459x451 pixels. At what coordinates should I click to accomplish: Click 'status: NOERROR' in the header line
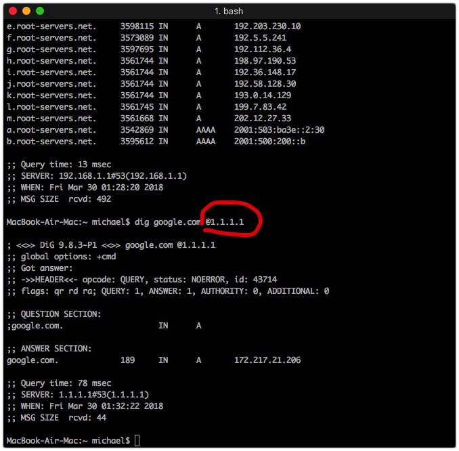pos(191,280)
